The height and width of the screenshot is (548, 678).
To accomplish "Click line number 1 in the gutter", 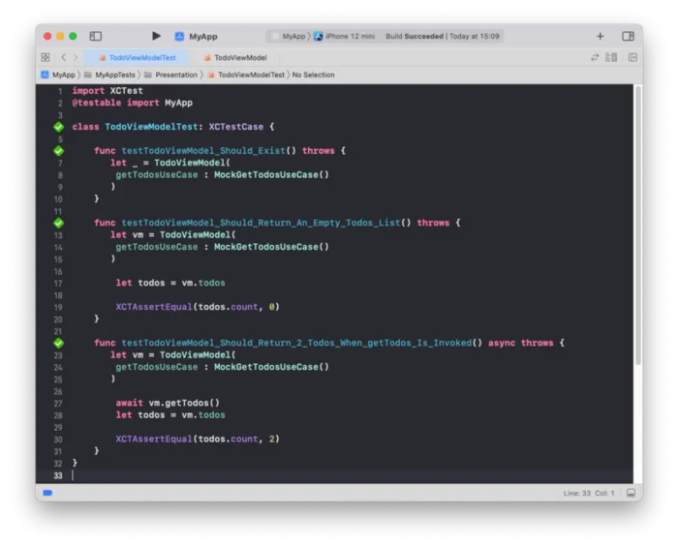I will [x=60, y=91].
